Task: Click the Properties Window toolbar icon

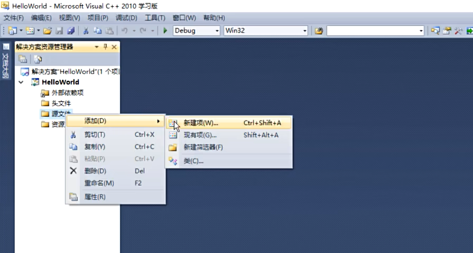Action: [447, 31]
